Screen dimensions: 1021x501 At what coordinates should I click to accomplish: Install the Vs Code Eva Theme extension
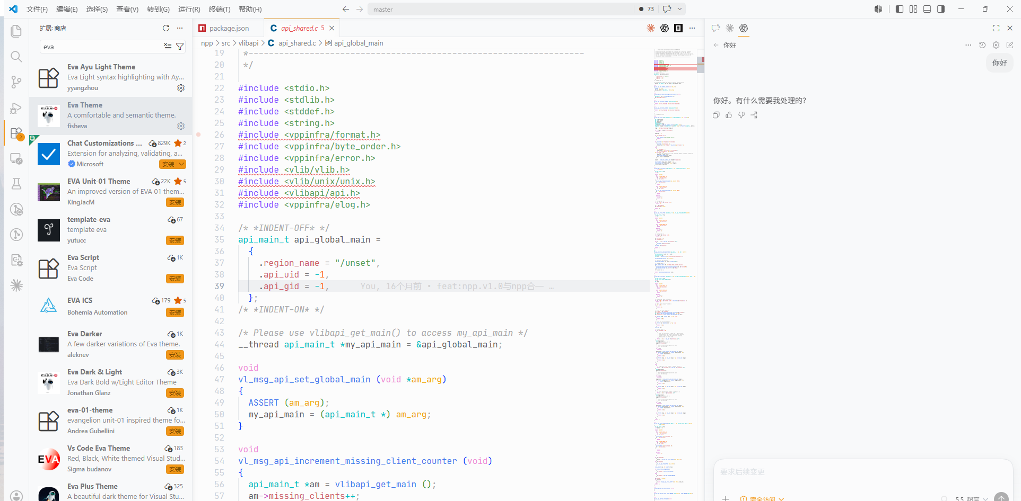(175, 469)
